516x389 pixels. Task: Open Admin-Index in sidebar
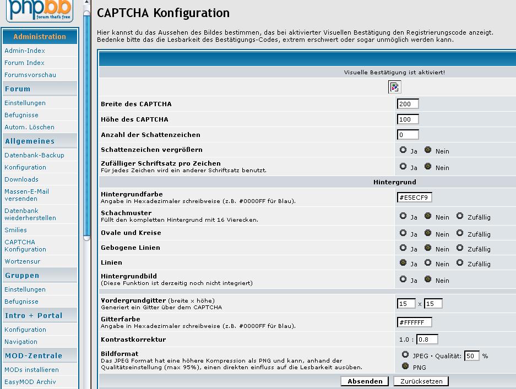tap(25, 51)
